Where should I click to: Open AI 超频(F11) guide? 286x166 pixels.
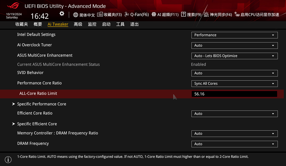coord(168,15)
